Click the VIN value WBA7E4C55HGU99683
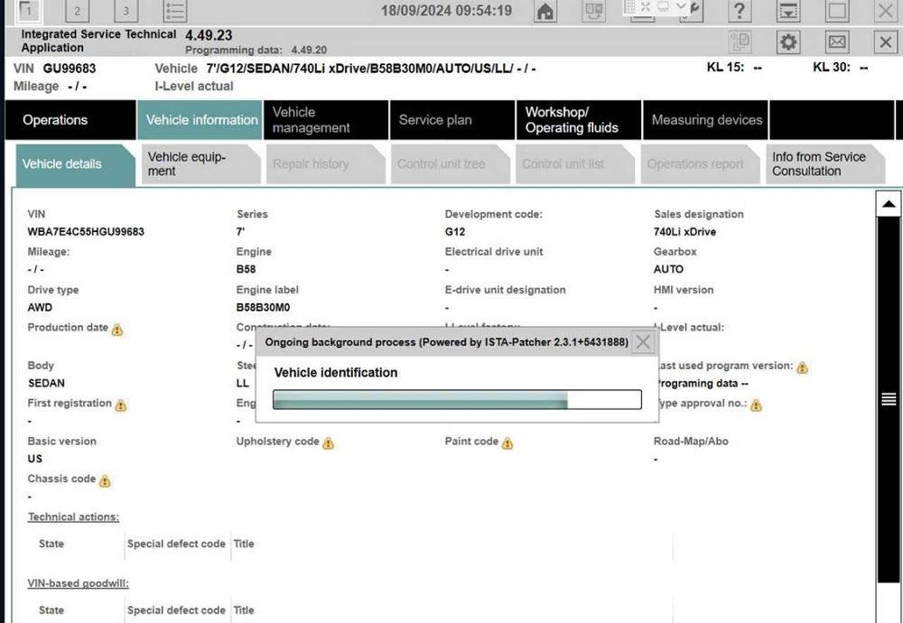 (x=86, y=232)
